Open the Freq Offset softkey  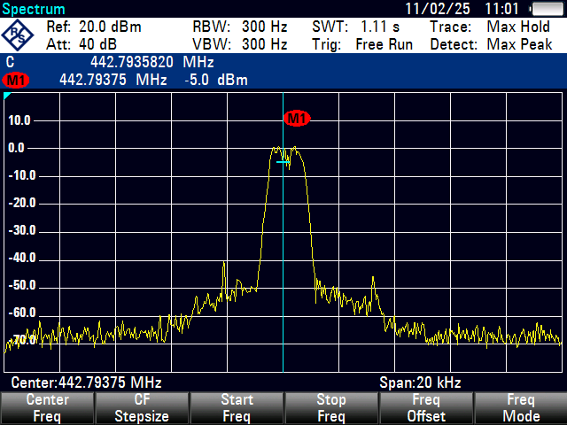click(426, 408)
